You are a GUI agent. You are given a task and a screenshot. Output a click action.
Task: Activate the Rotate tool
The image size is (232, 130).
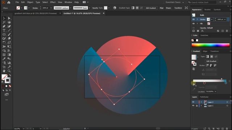[4, 43]
